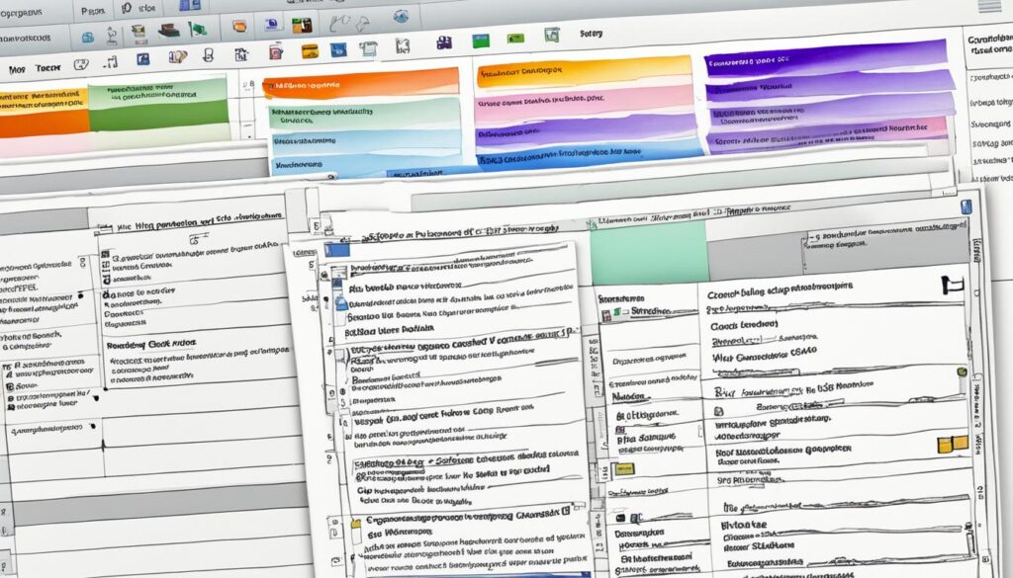Click the picture frame icon left of "Sotery"

coord(551,35)
